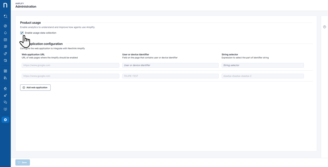Click the Administration gear icon
The width and height of the screenshot is (328, 167).
5,120
